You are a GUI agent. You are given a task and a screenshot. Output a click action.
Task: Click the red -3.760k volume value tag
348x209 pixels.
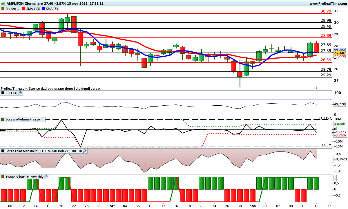point(340,135)
